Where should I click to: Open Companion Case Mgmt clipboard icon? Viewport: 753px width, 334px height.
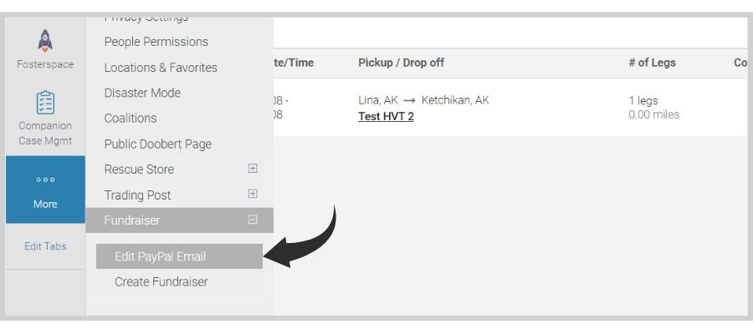[45, 103]
